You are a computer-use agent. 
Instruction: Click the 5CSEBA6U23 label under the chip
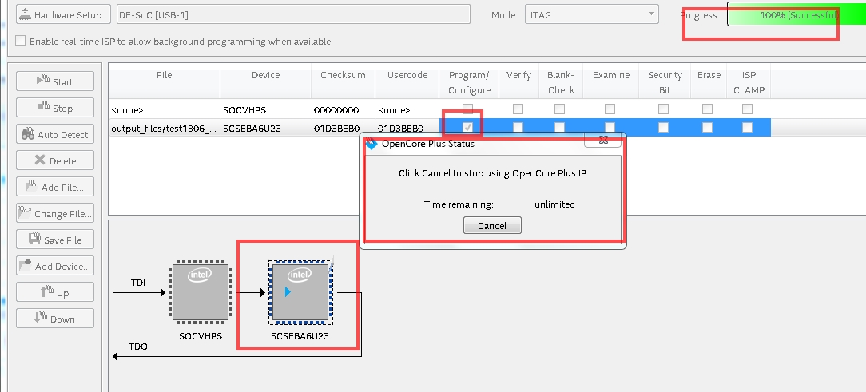point(300,335)
